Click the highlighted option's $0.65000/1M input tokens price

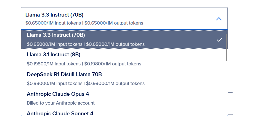pos(55,44)
